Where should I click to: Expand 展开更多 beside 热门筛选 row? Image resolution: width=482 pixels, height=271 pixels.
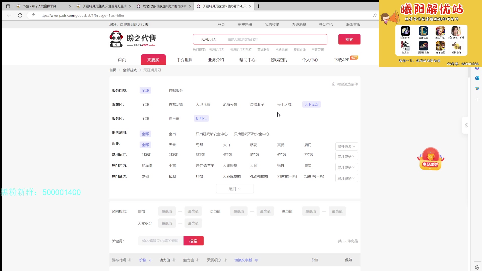tap(346, 178)
